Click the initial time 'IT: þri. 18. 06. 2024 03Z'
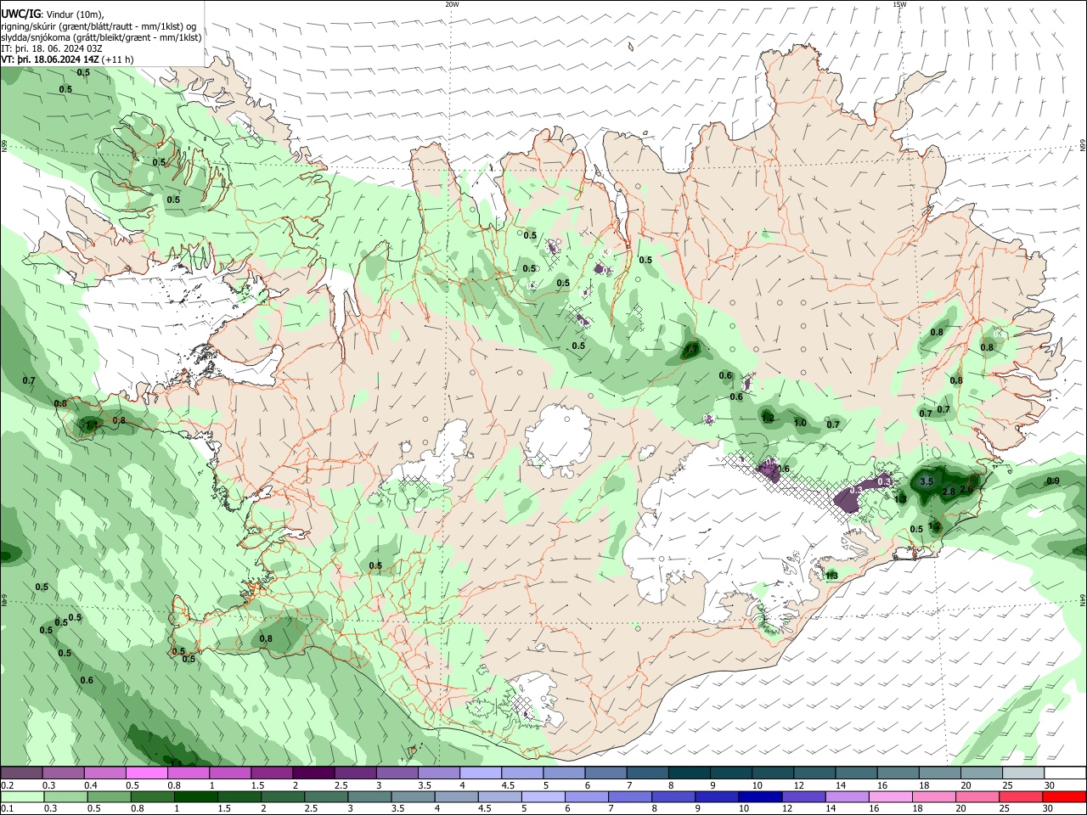Viewport: 1087px width, 815px height. 52,48
